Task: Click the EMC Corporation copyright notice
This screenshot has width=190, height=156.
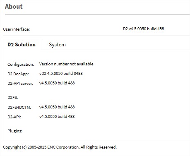Action: coord(60,147)
